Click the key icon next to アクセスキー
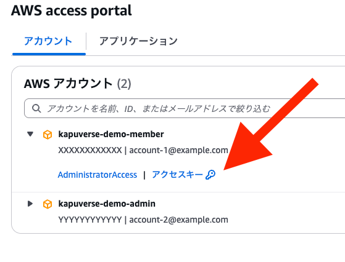The height and width of the screenshot is (262, 345). tap(210, 175)
